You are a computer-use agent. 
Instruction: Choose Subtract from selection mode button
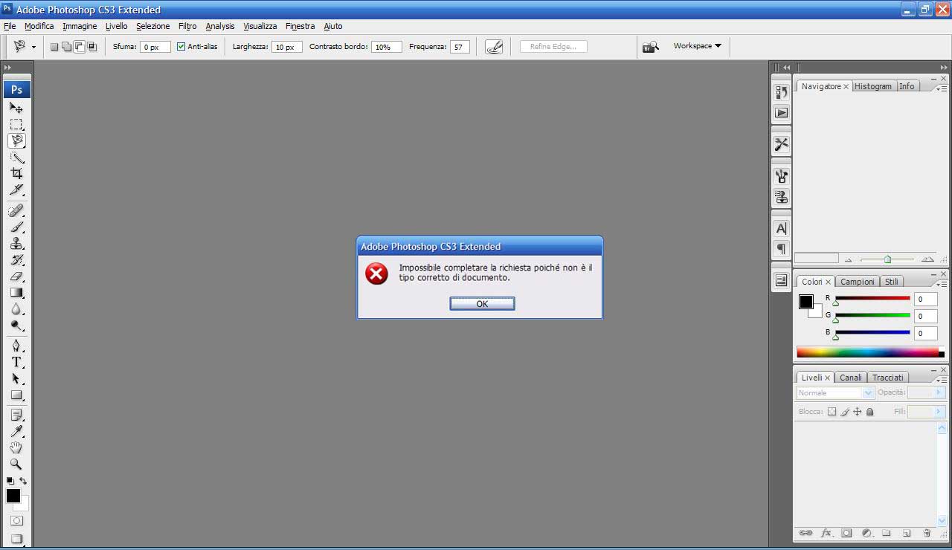click(80, 47)
